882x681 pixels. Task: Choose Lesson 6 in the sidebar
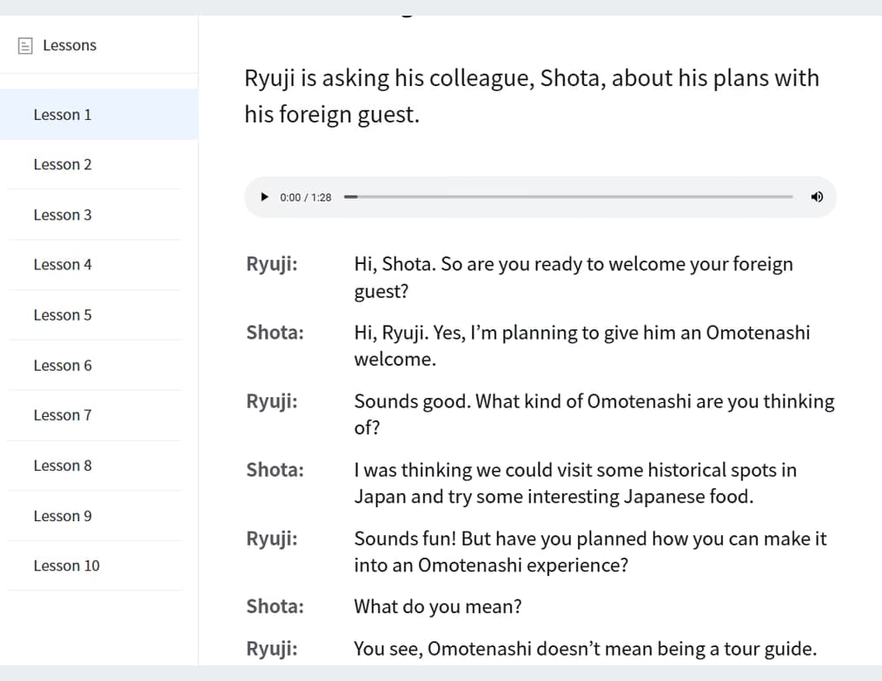tap(63, 366)
